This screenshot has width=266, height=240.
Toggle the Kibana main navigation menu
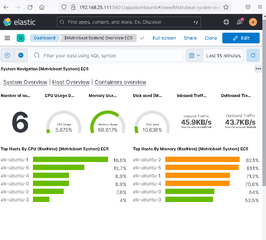click(x=7, y=38)
